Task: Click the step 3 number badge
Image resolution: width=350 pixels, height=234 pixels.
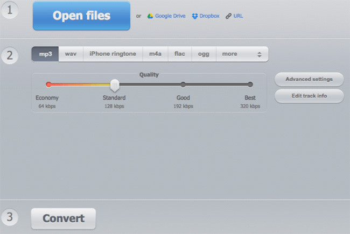Action: click(9, 217)
